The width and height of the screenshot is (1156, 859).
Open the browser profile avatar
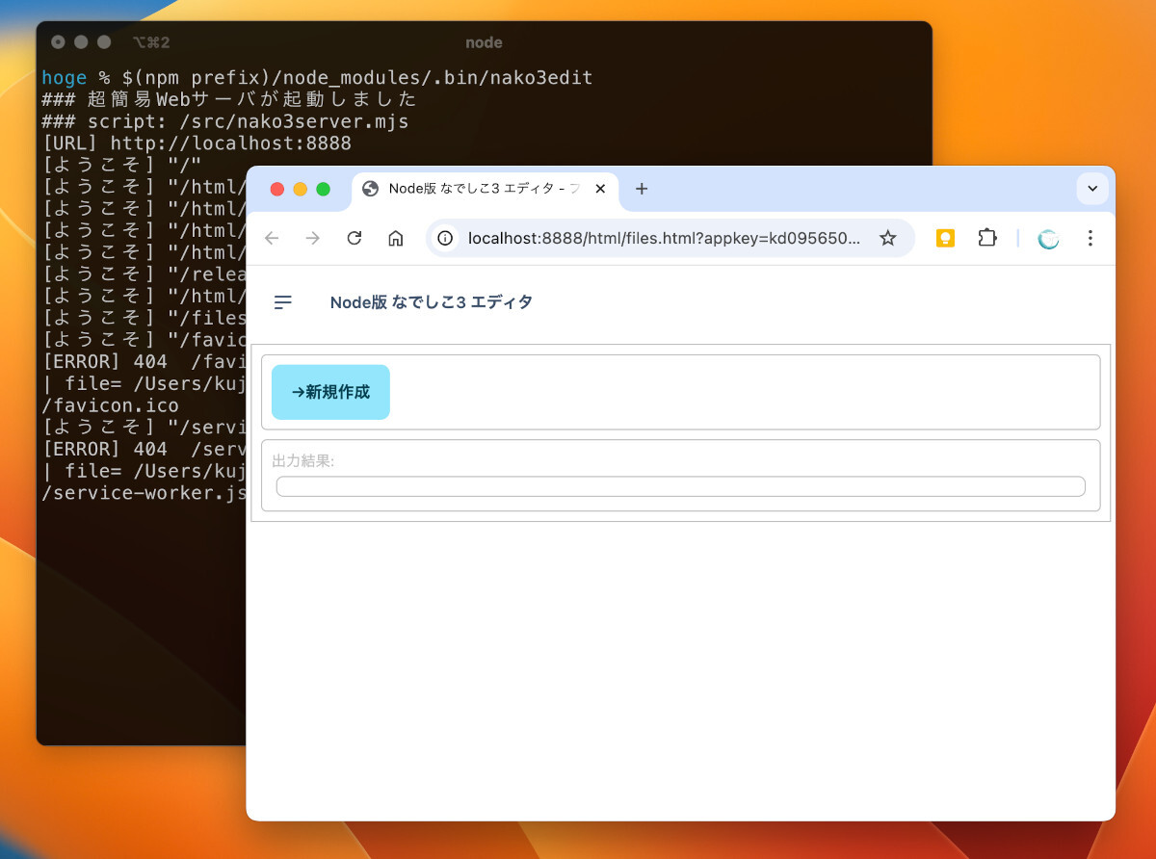[x=1048, y=239]
